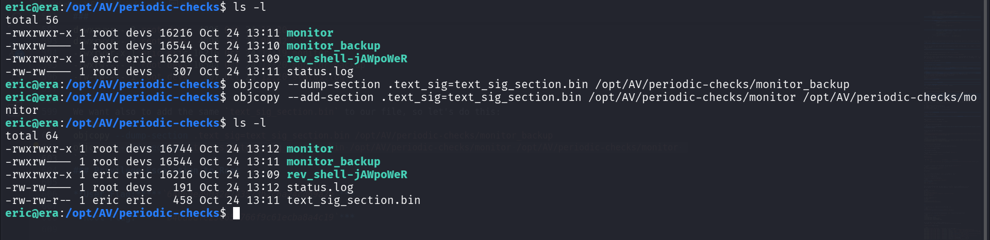Click the "total 64" line

[32, 136]
